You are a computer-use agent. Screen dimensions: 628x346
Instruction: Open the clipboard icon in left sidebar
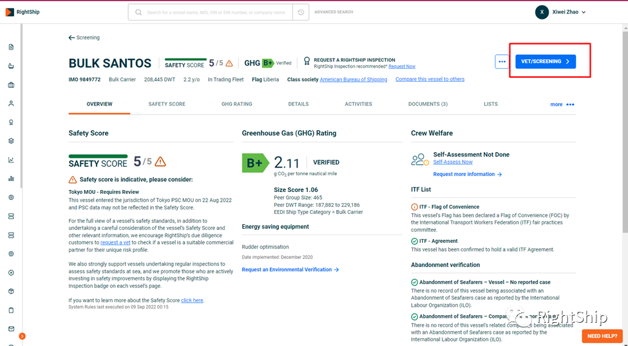coord(11,311)
